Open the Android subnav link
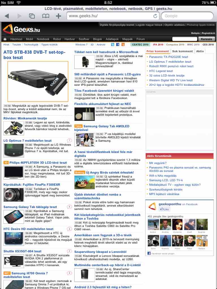 pyautogui.click(x=101, y=45)
